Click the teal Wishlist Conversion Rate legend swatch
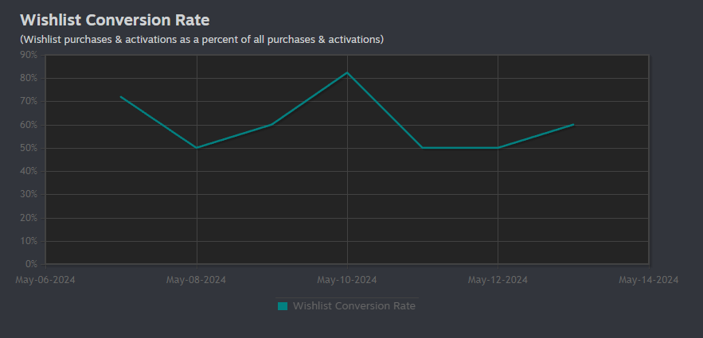The width and height of the screenshot is (703, 338). click(x=283, y=306)
